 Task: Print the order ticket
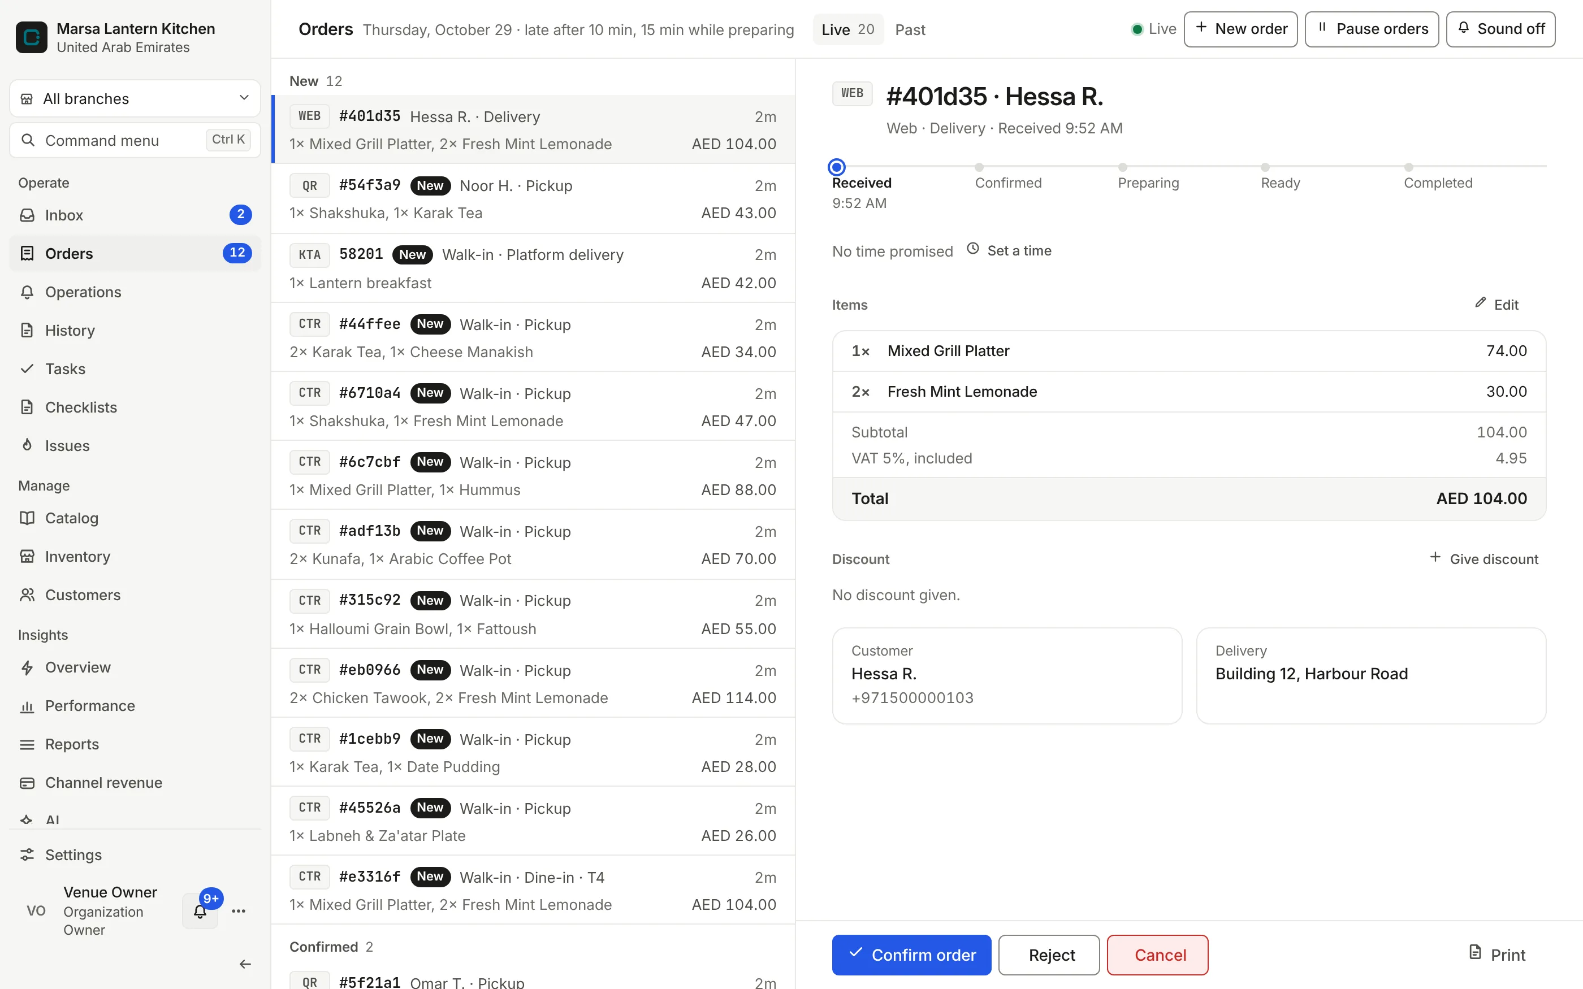(1497, 955)
